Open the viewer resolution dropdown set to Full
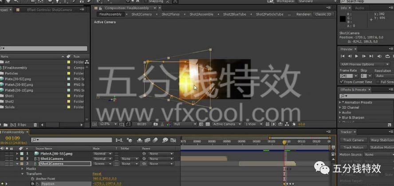The image size is (394, 186). click(185, 124)
